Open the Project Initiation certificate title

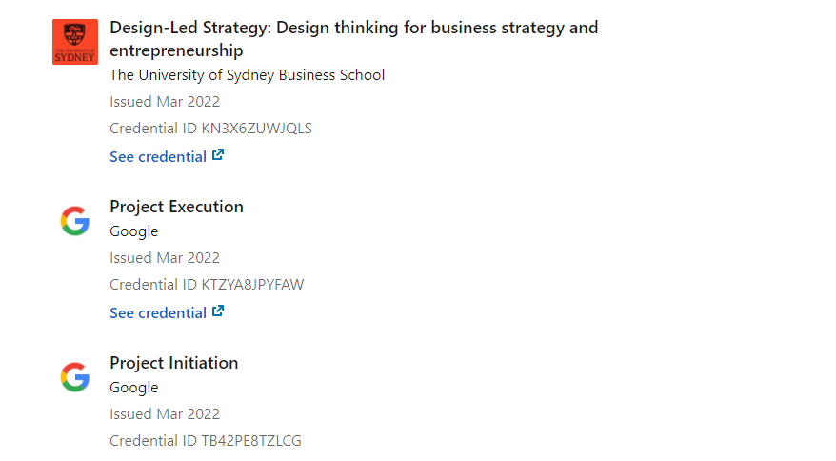[x=174, y=363]
